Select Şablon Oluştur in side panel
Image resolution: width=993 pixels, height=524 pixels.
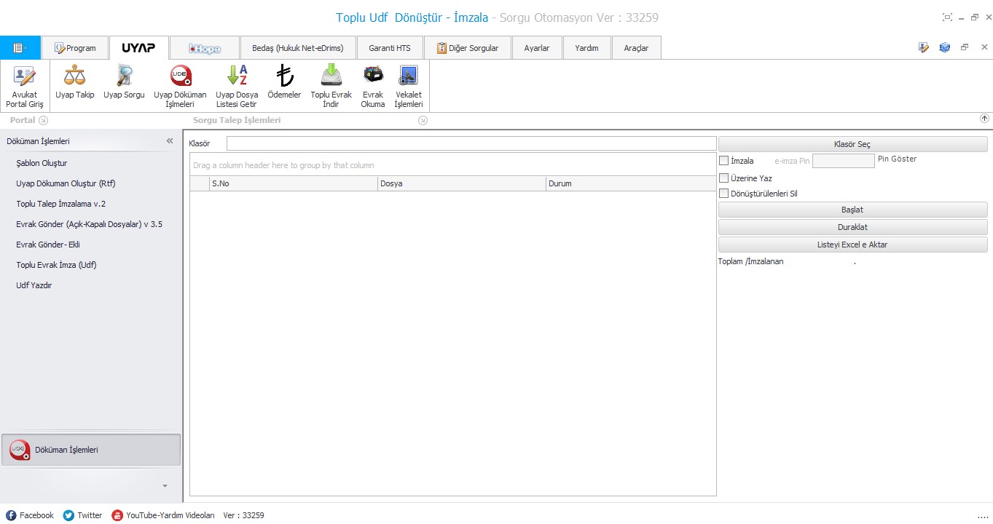click(x=42, y=163)
